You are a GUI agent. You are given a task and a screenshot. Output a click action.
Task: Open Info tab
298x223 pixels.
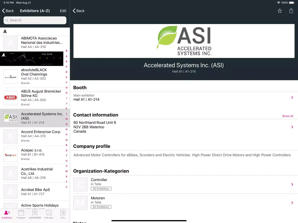pyautogui.click(x=63, y=214)
